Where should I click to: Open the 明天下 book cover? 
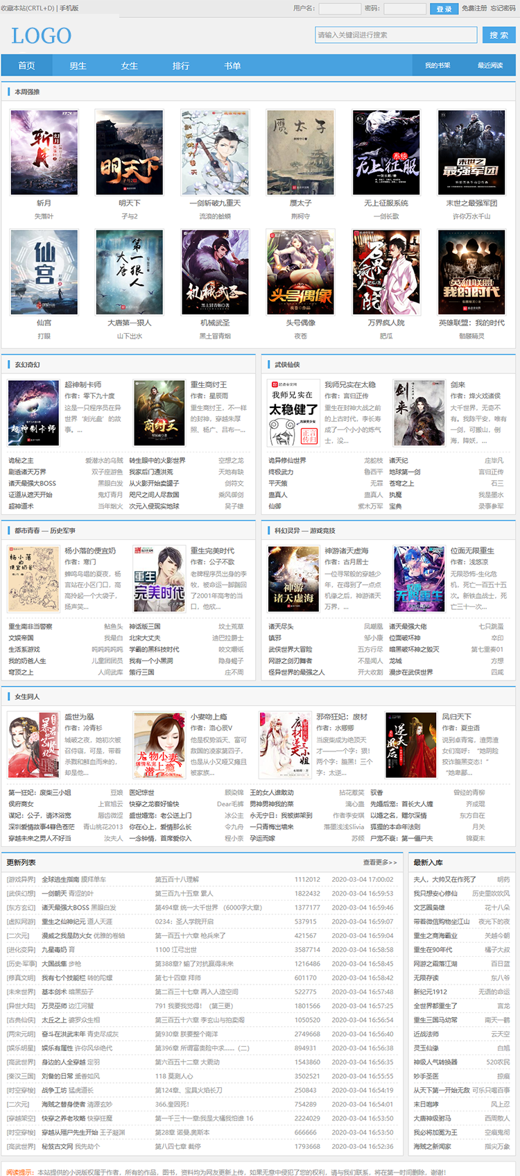pos(130,152)
